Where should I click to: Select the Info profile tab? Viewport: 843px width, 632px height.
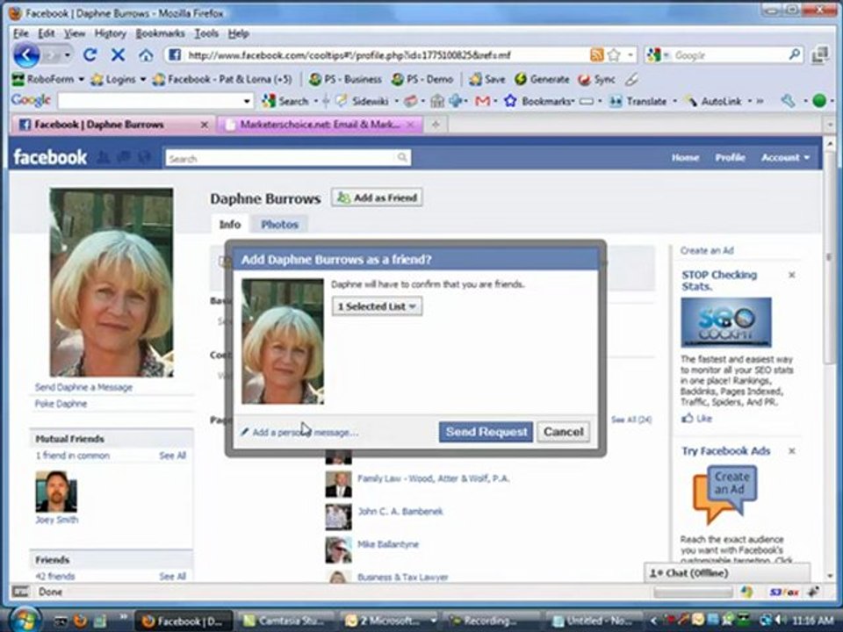[229, 225]
